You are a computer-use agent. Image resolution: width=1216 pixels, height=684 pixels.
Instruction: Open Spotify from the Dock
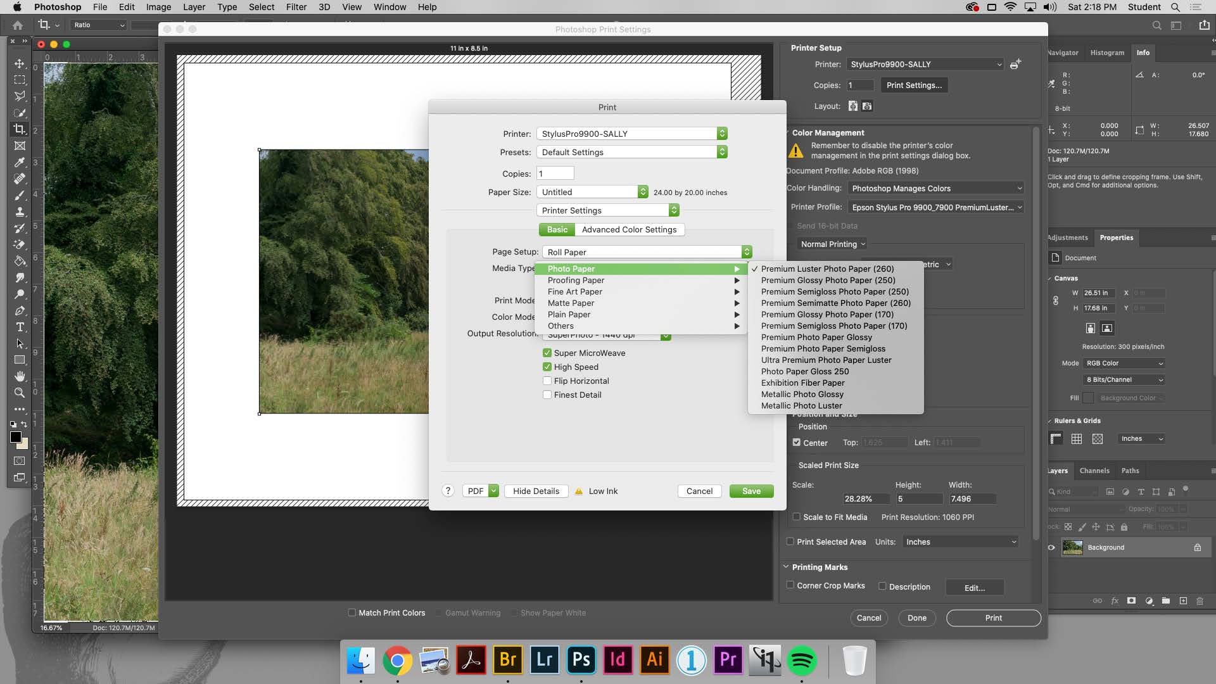801,660
